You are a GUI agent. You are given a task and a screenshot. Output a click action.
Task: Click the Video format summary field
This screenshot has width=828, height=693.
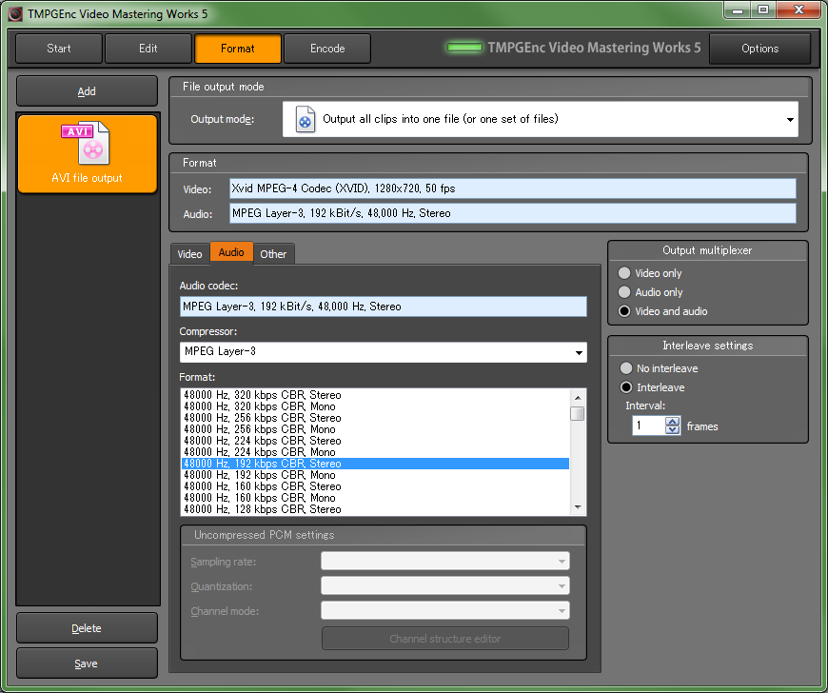513,188
